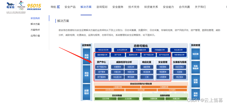Click the 知识库 block
The width and height of the screenshot is (227, 105).
pyautogui.click(x=196, y=54)
